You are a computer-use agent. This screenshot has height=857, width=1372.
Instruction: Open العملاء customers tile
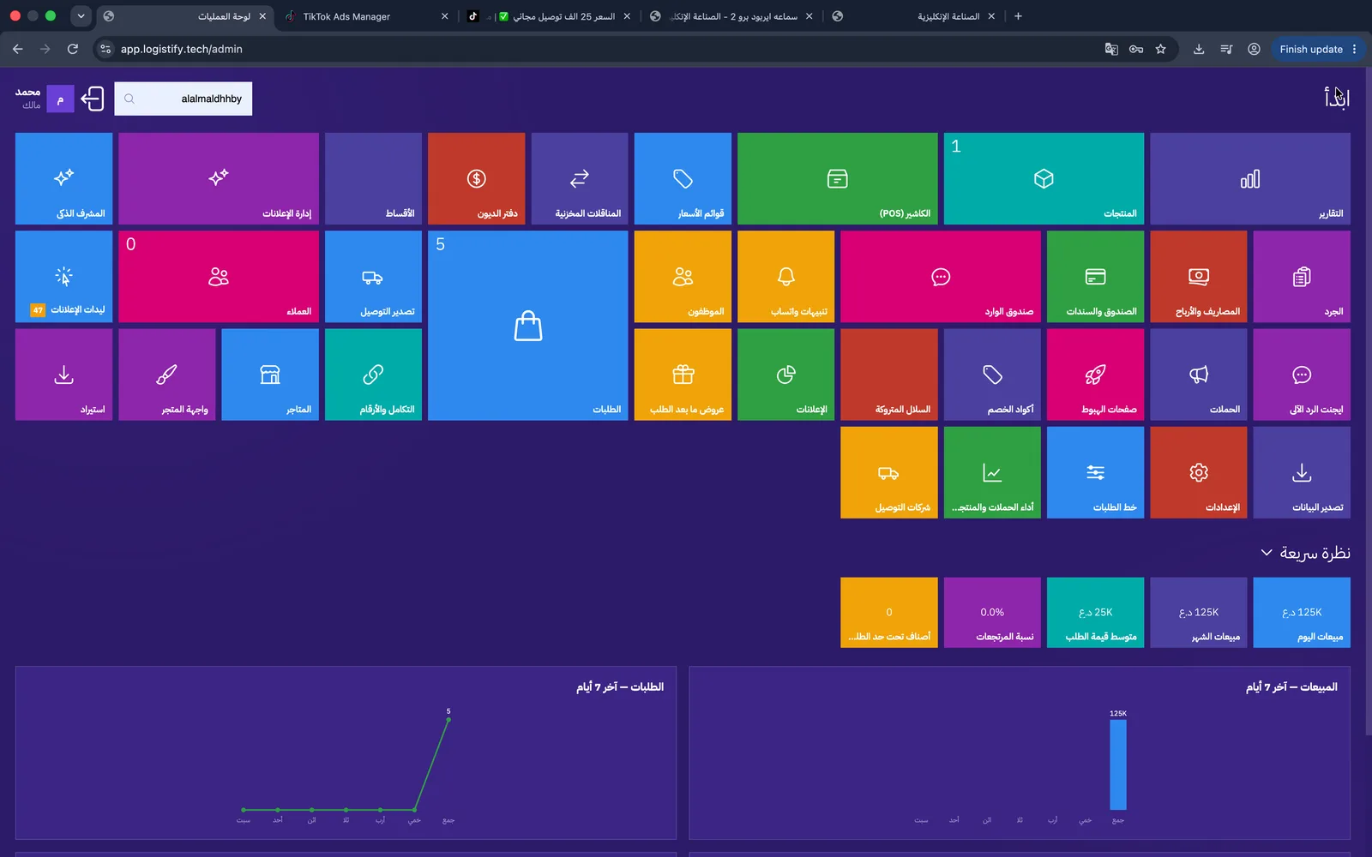[x=219, y=277]
